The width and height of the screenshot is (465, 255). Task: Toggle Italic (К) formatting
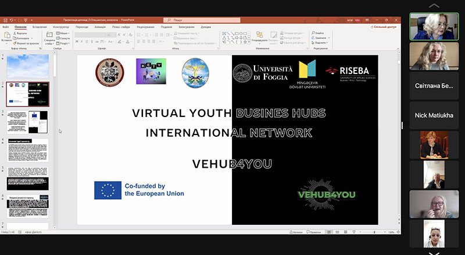[x=82, y=41]
